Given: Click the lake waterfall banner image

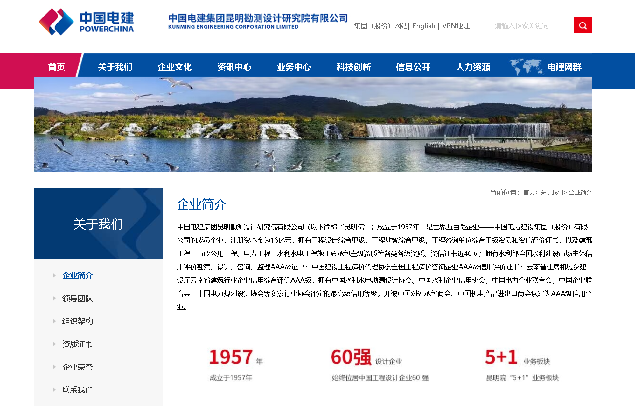Looking at the screenshot, I should pos(313,124).
